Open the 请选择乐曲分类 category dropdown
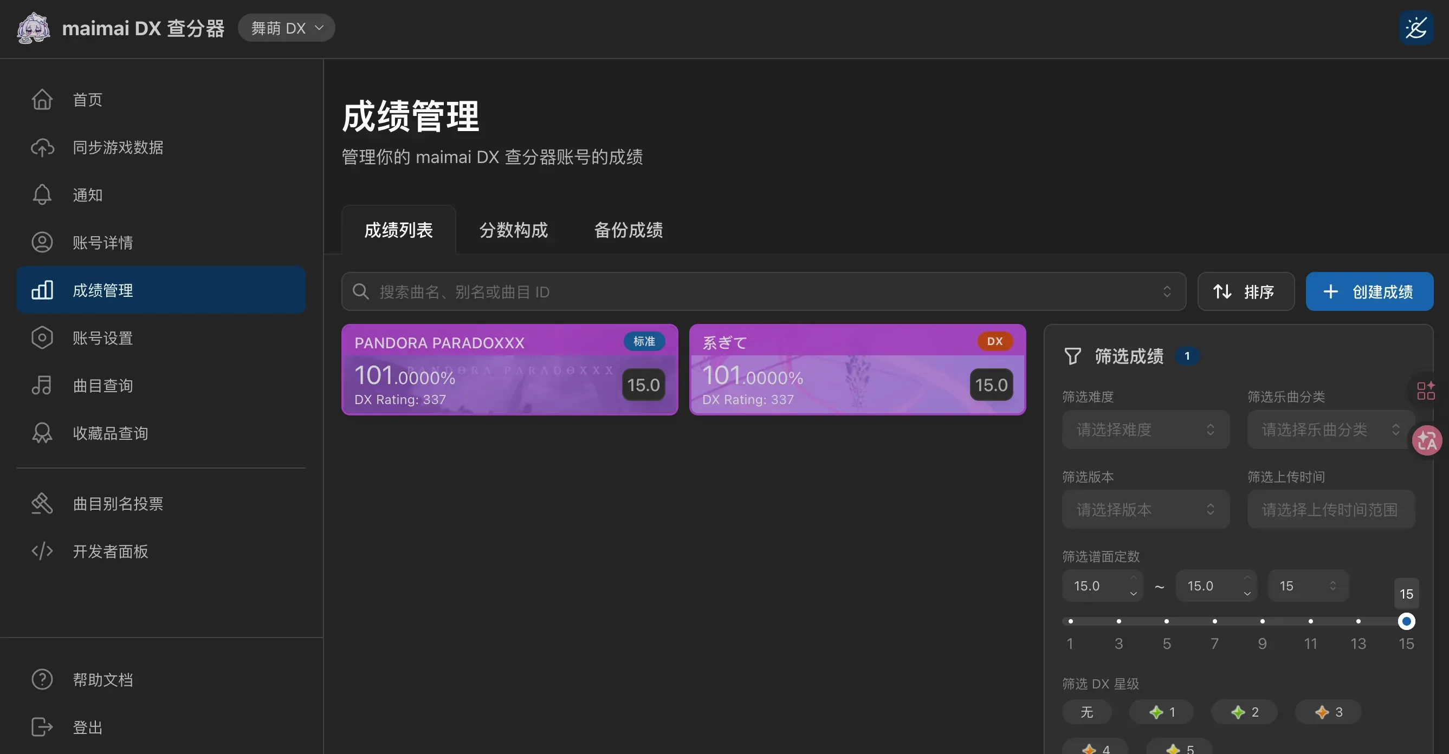This screenshot has height=754, width=1449. (1331, 430)
